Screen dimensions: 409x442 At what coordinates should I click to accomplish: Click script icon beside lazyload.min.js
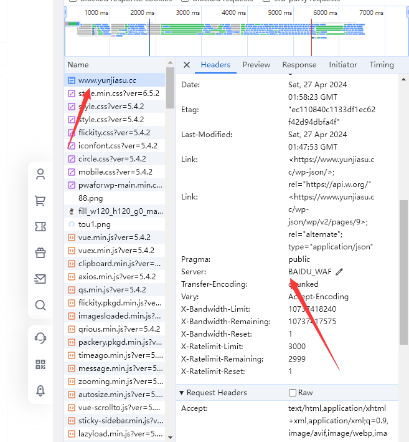pyautogui.click(x=72, y=434)
